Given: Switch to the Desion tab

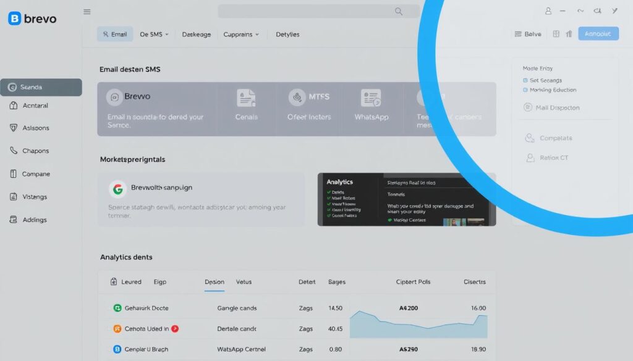Looking at the screenshot, I should tap(215, 282).
